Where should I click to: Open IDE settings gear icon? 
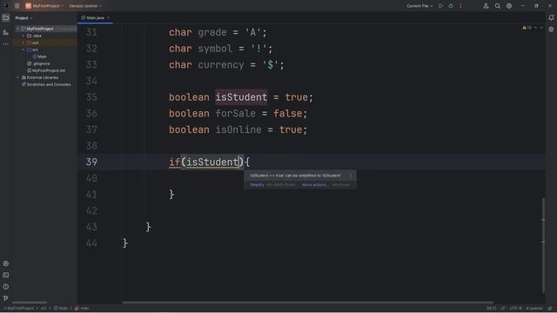(x=509, y=6)
